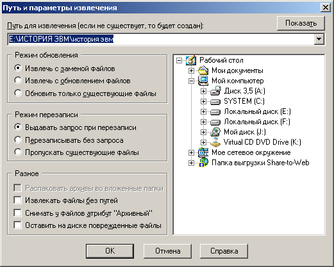Image resolution: width=334 pixels, height=267 pixels.
Task: Click the Мое сетевое окружение network icon
Action: click(x=203, y=152)
